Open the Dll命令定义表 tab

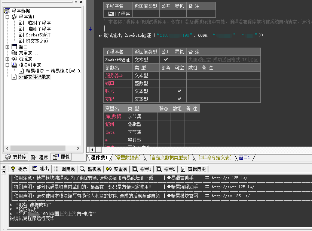(x=215, y=157)
